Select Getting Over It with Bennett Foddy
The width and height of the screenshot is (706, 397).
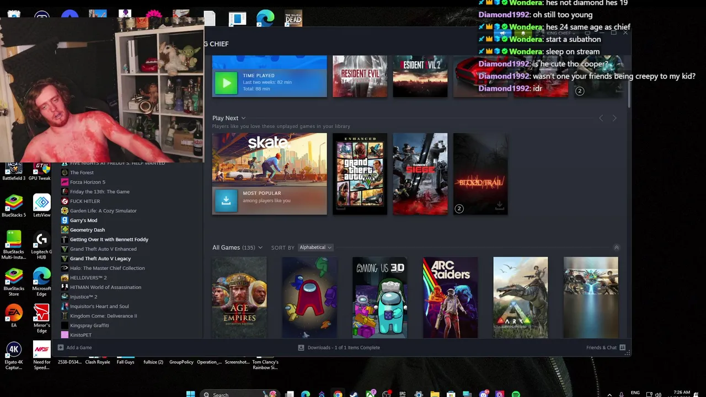click(109, 239)
